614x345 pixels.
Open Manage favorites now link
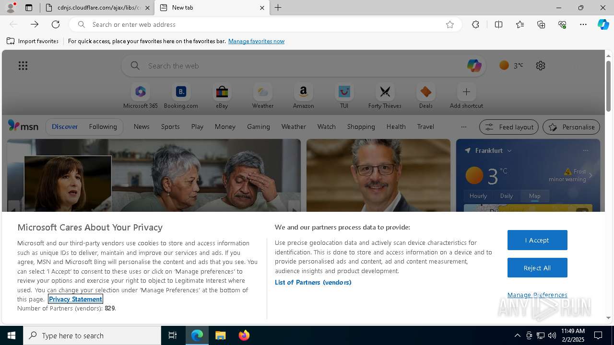tap(256, 41)
